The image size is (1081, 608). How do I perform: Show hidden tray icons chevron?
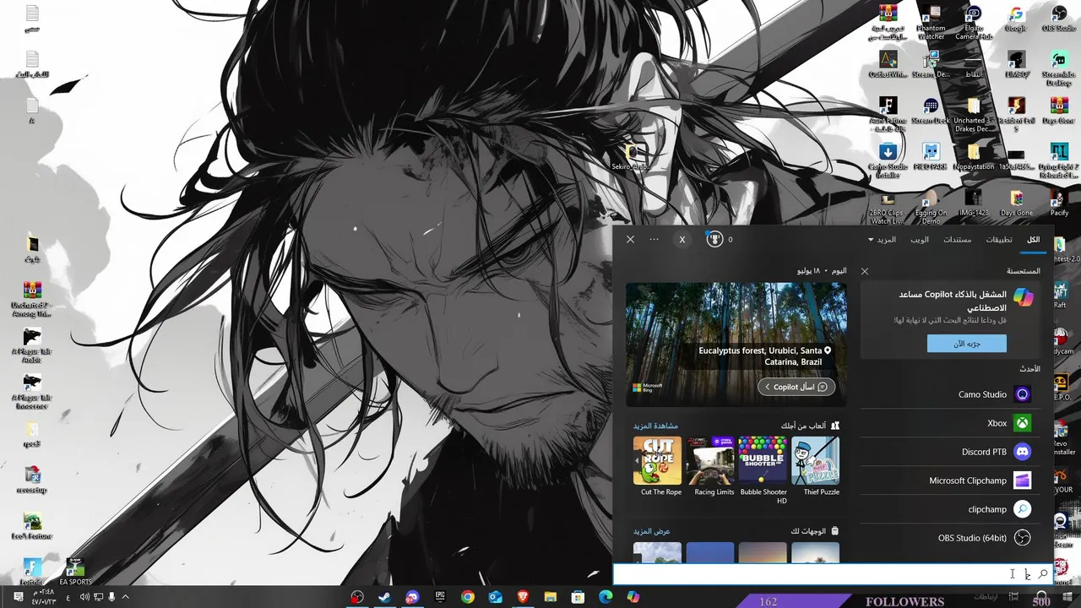126,597
